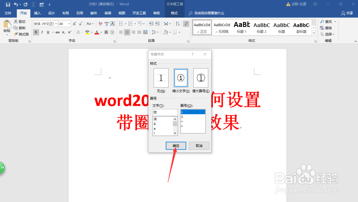Click the character shading icon
Viewport: 358px width, 202px height.
(106, 33)
